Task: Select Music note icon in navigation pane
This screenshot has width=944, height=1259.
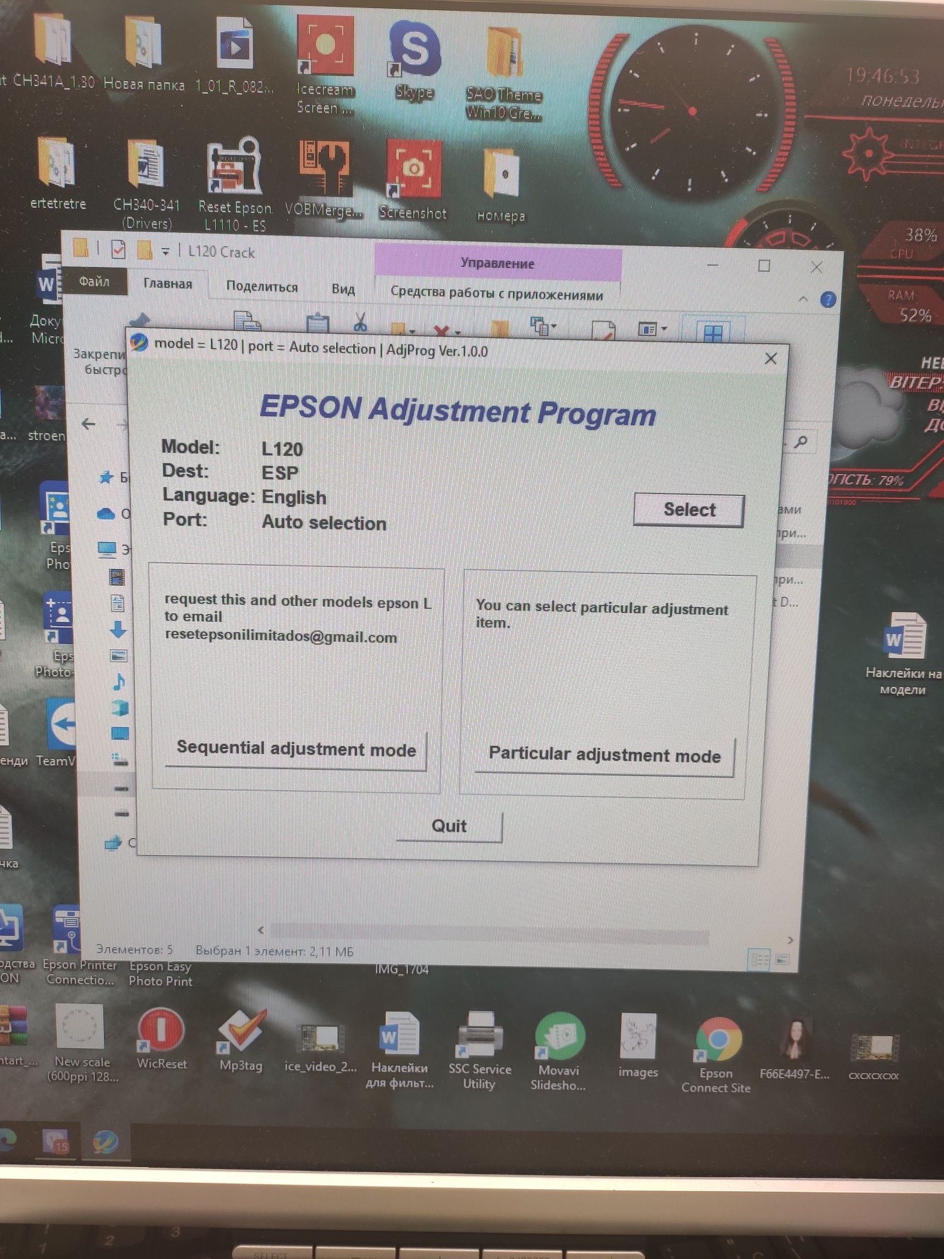Action: pos(119,682)
